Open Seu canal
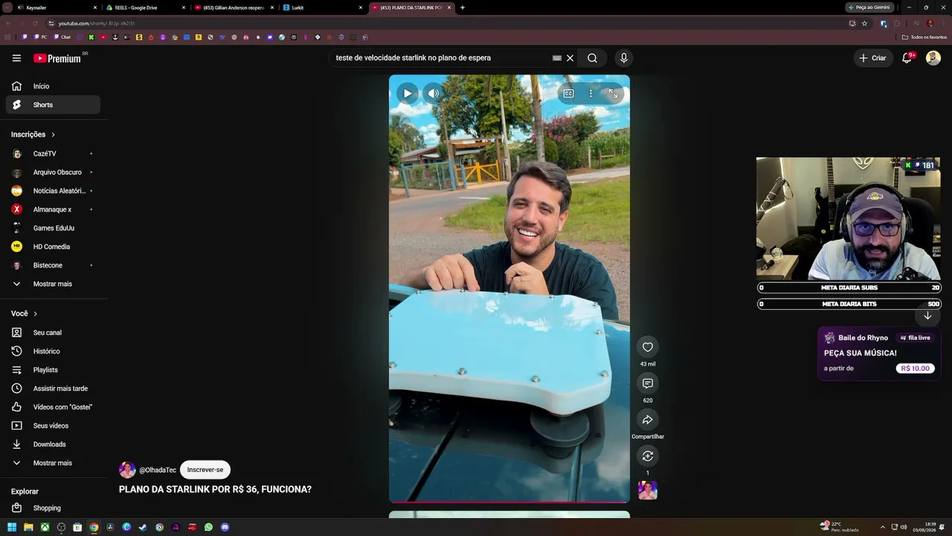 pos(53,333)
